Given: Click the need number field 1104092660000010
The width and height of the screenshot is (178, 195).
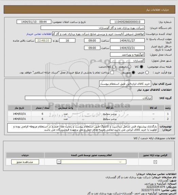Looking at the screenshot, I should click(127, 22).
